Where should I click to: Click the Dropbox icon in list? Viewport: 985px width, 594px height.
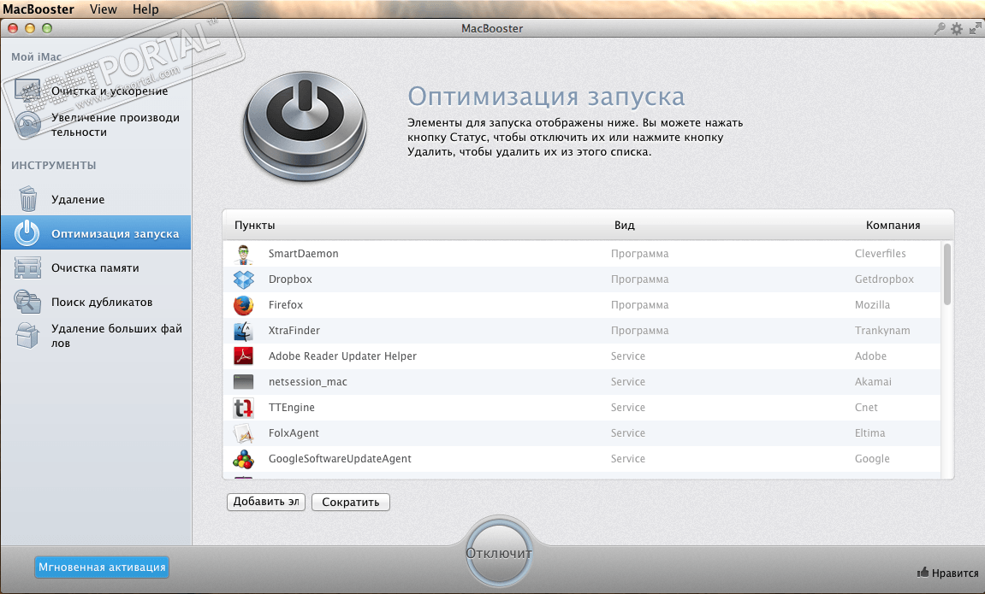[243, 279]
